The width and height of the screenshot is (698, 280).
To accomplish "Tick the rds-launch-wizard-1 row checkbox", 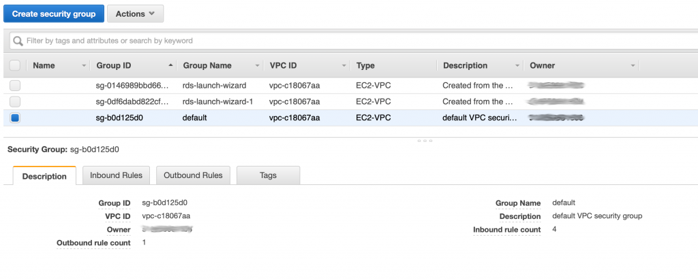I will pyautogui.click(x=15, y=102).
